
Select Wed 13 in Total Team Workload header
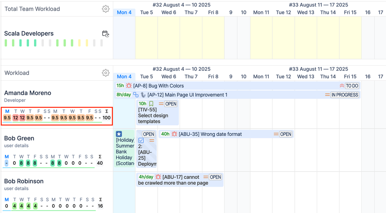[306, 12]
